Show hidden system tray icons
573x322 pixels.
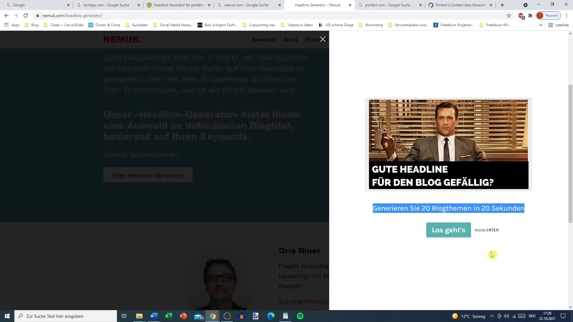tap(492, 316)
